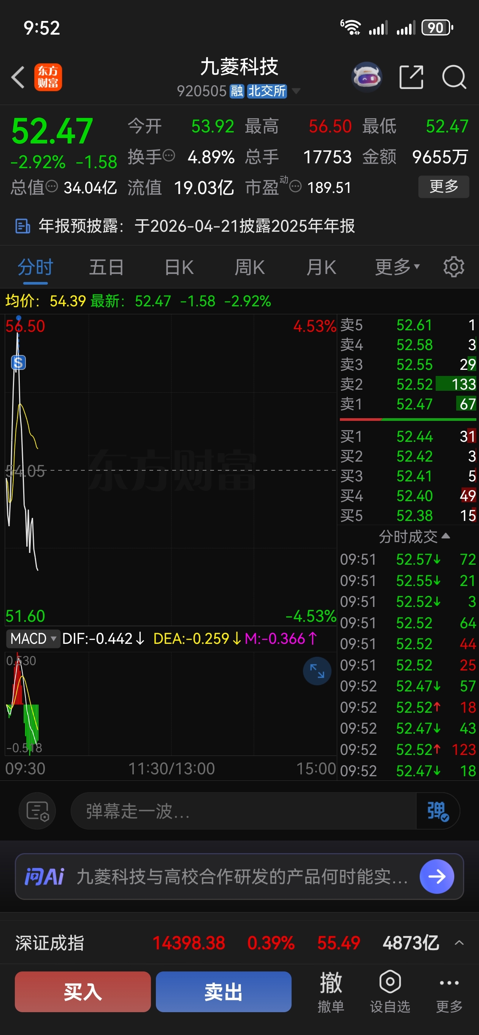Screen dimensions: 479x1035
Task: Open the robot AI assistant avatar
Action: pyautogui.click(x=366, y=77)
